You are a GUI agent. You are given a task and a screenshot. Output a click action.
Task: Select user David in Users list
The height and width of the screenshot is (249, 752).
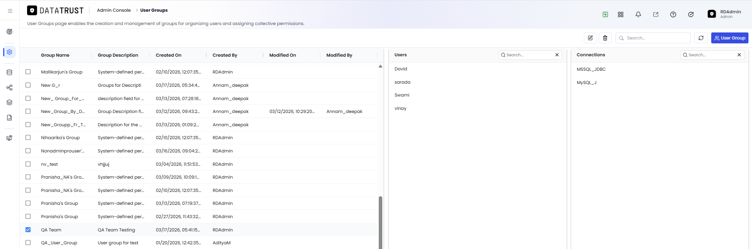401,69
